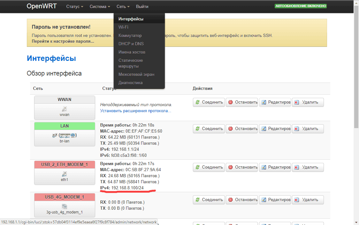
Task: Click the USB_4G_MODEM_1 interface header
Action: tap(65, 197)
